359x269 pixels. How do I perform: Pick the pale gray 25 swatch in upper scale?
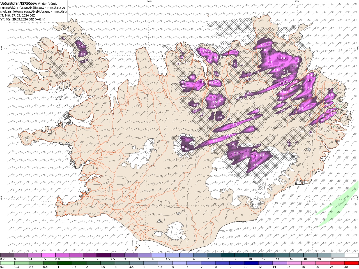pyautogui.click(x=338, y=255)
